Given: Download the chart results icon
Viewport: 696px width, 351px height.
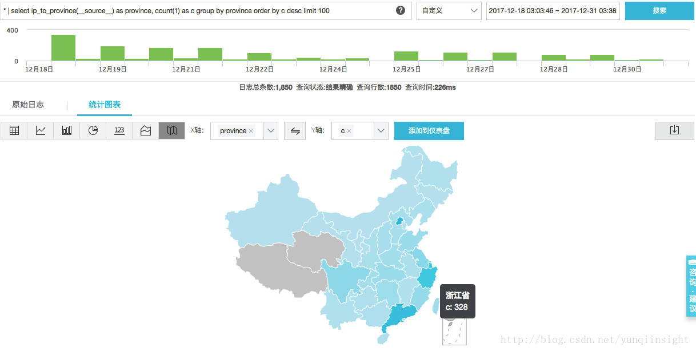Looking at the screenshot, I should coord(674,130).
